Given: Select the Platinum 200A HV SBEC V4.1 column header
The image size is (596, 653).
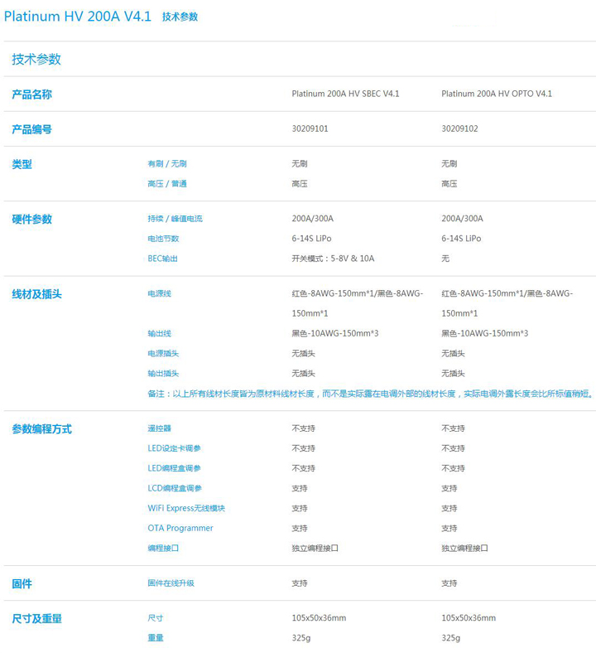Looking at the screenshot, I should [345, 94].
